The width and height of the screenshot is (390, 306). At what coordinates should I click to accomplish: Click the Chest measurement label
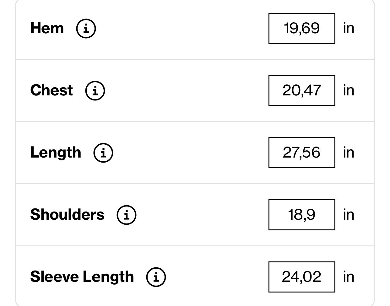point(51,90)
